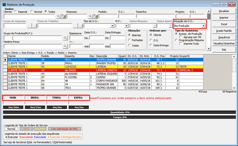Click the row selector arrow beside TR01 pedido 39

[5, 60]
